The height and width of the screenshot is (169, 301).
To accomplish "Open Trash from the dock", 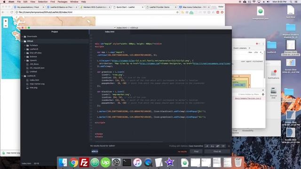I will (238, 162).
